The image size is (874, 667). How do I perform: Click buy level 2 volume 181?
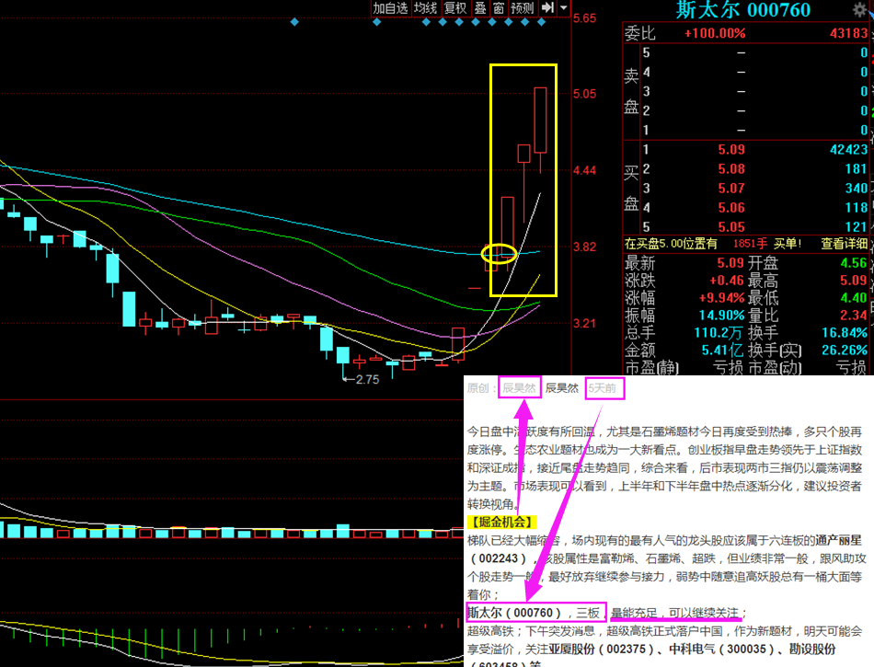tap(857, 169)
